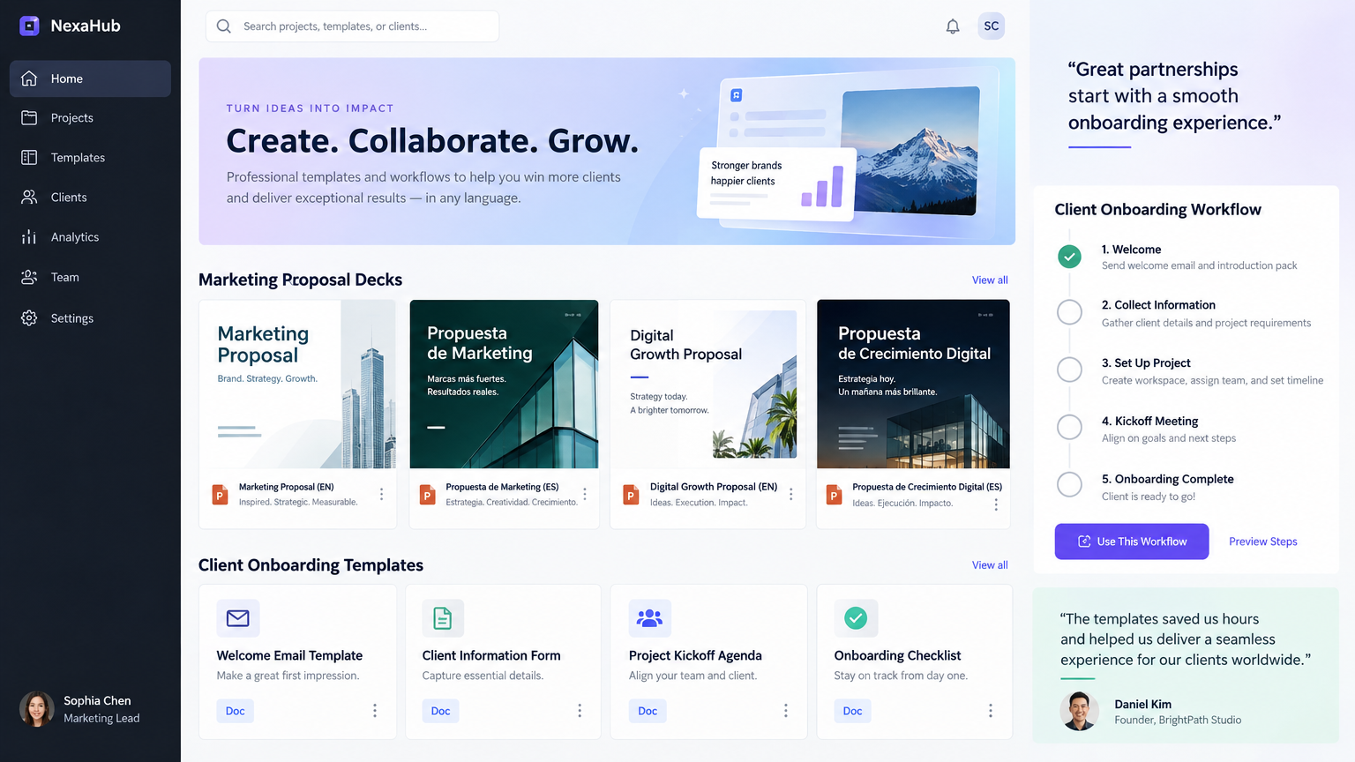
Task: Open options menu for Welcome Email Template
Action: pyautogui.click(x=375, y=711)
